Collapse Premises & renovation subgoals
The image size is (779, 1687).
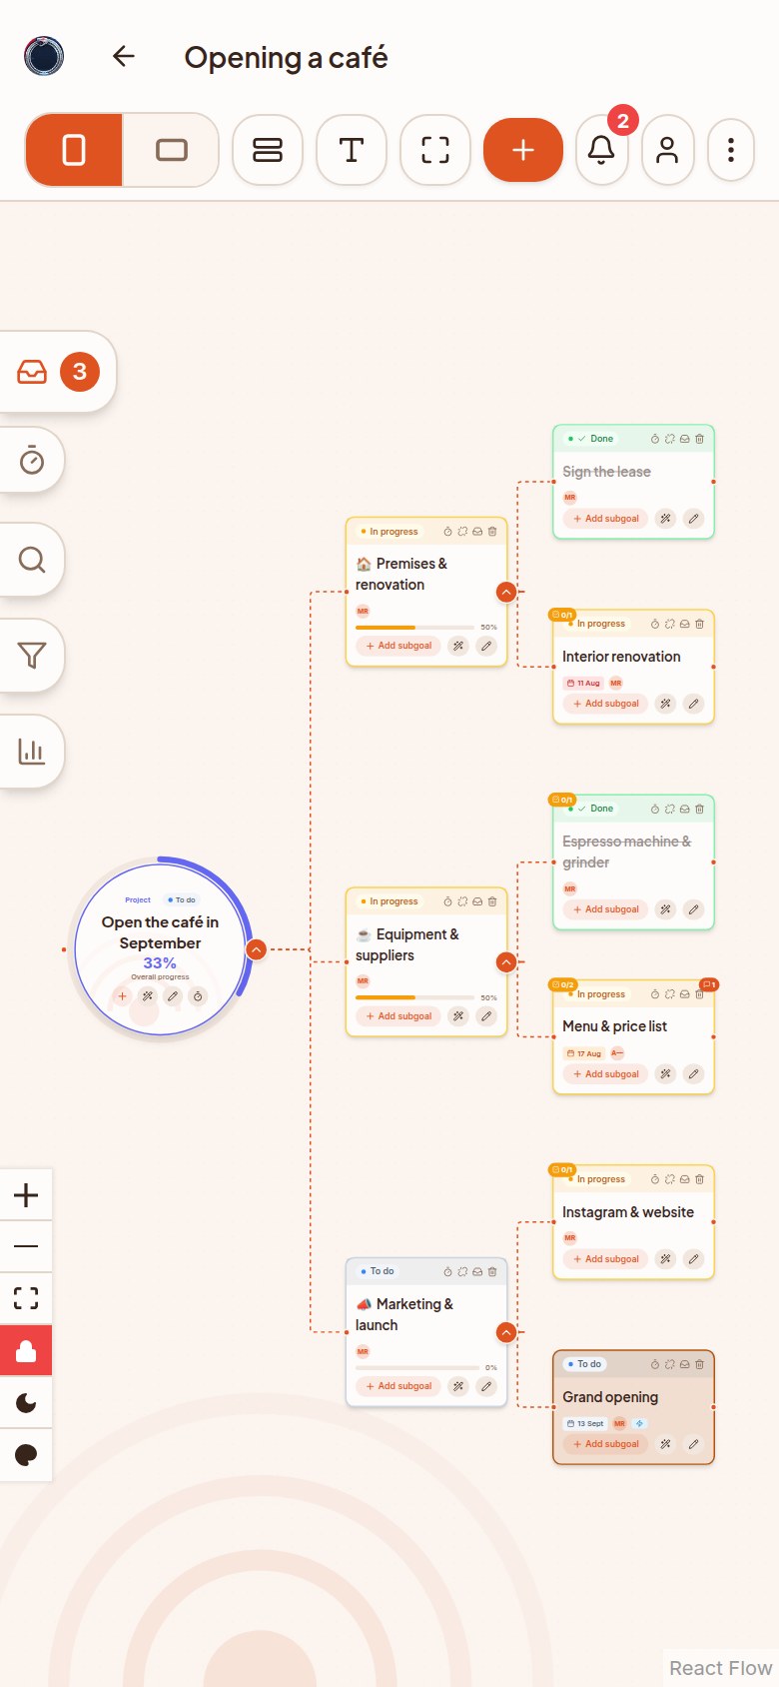click(506, 592)
